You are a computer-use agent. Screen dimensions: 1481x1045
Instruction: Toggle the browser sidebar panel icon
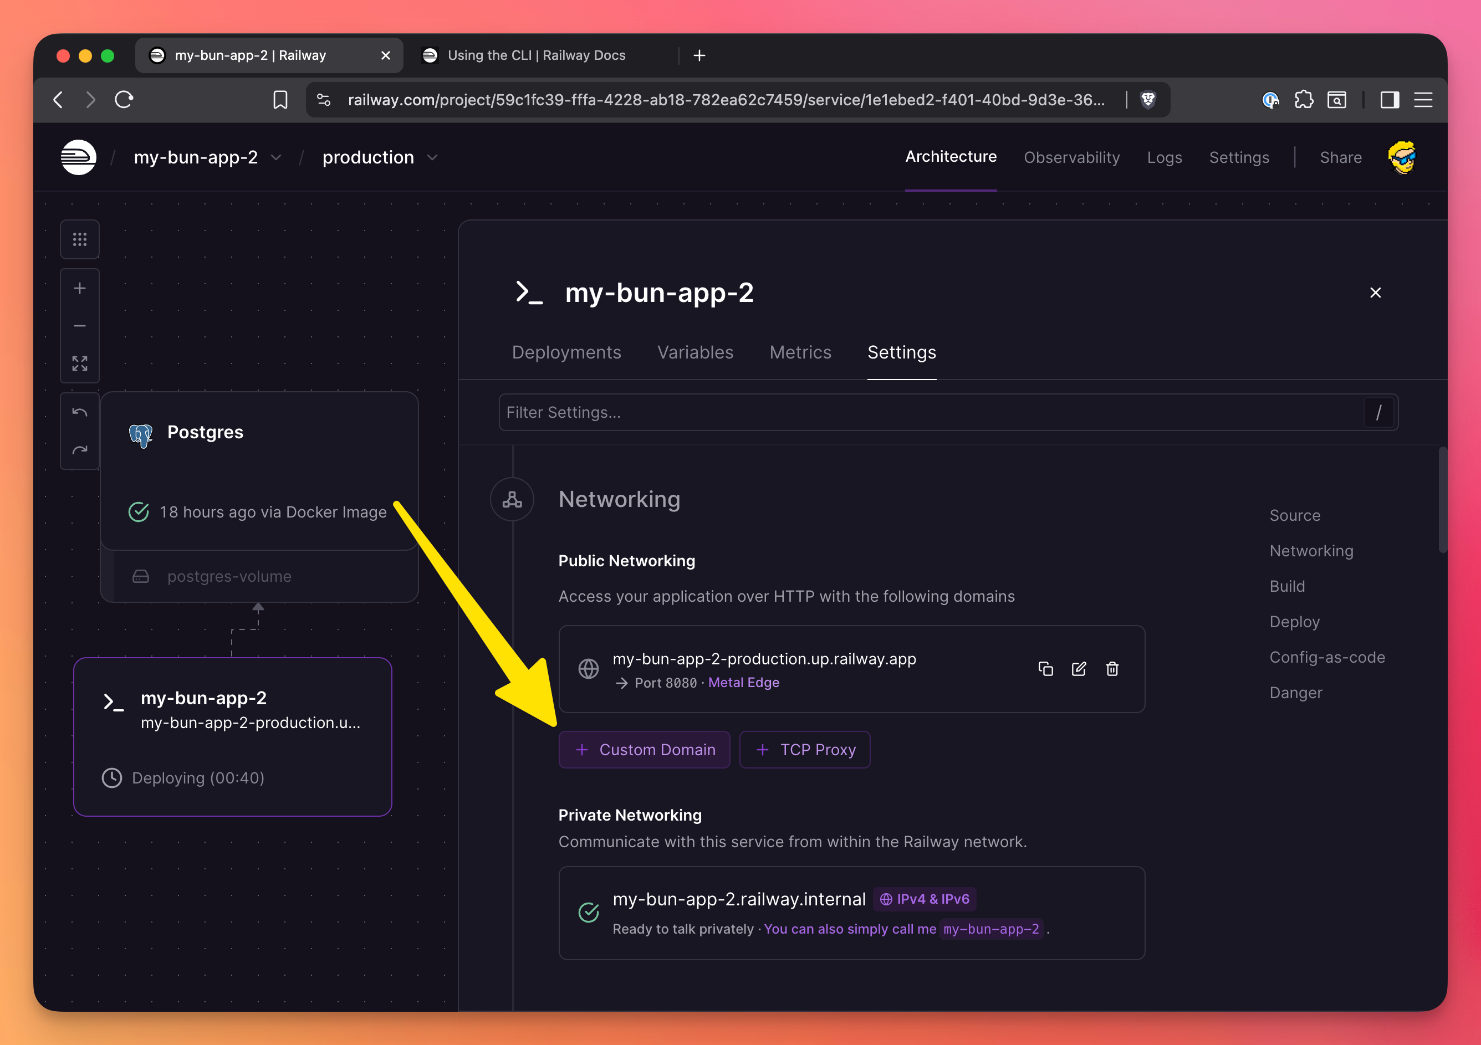(1390, 100)
